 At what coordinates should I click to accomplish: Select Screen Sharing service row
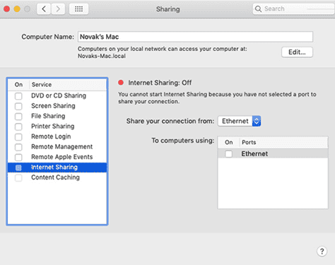(57, 106)
